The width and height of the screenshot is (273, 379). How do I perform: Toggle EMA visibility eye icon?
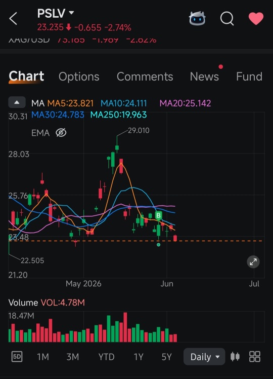(x=61, y=133)
